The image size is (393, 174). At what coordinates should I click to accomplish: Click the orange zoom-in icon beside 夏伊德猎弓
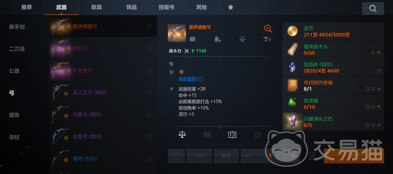[268, 29]
